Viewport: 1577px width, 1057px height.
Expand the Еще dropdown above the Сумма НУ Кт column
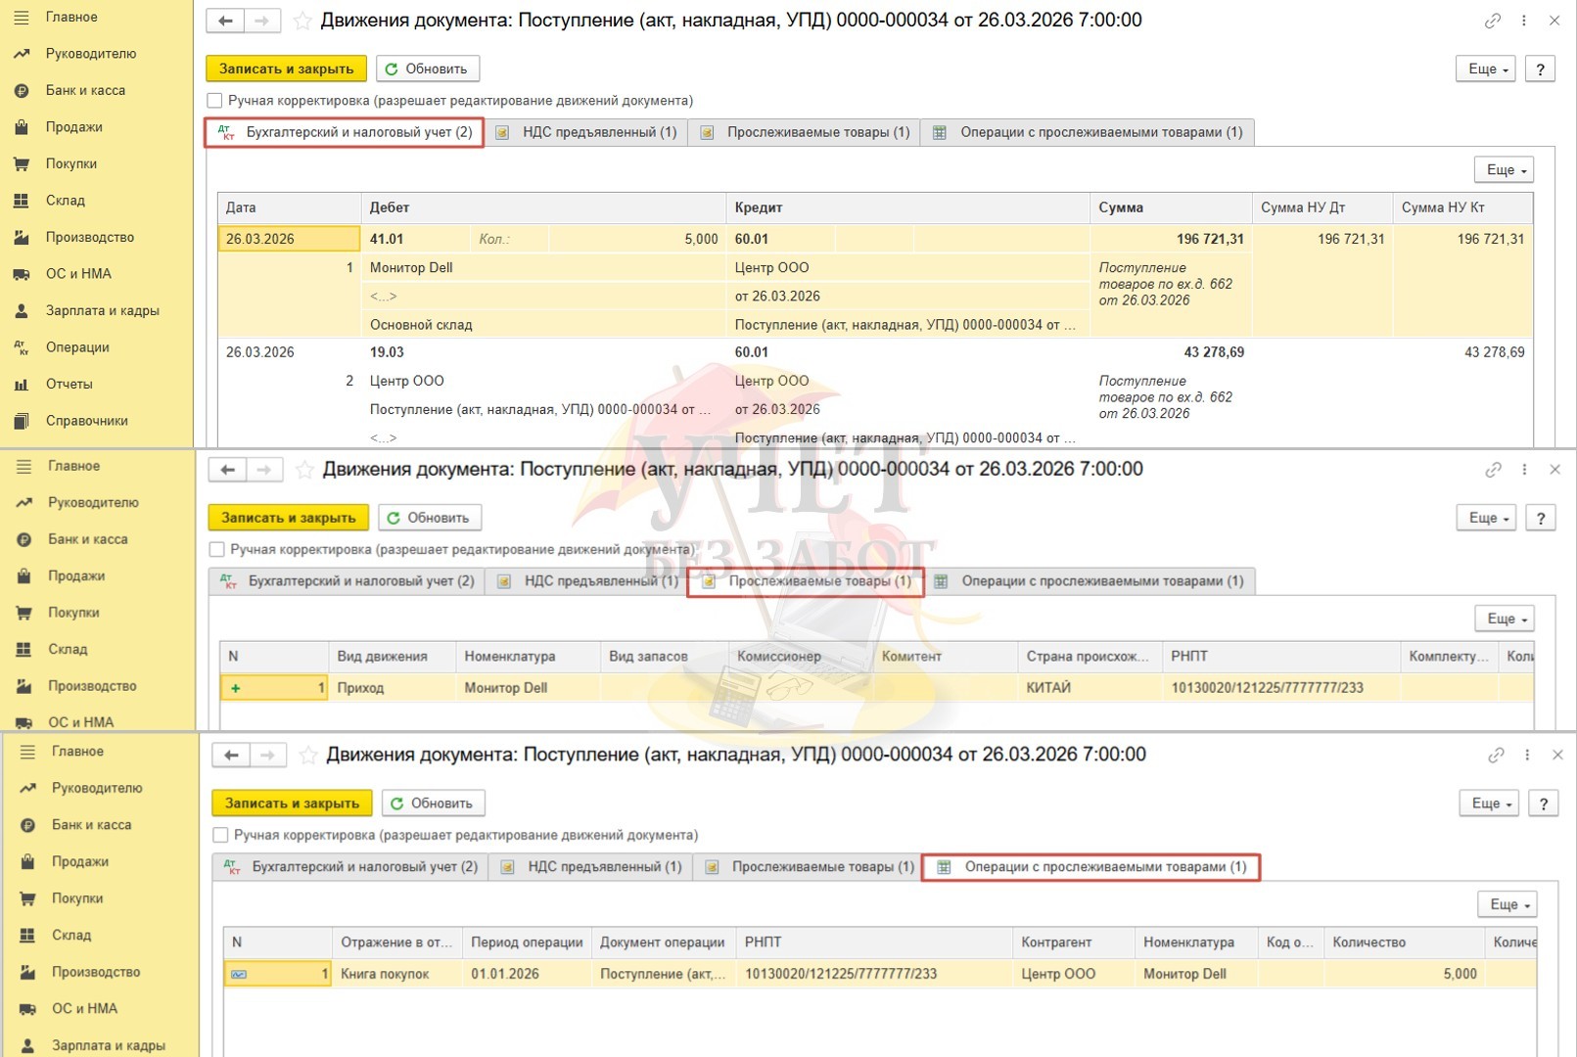click(x=1504, y=170)
